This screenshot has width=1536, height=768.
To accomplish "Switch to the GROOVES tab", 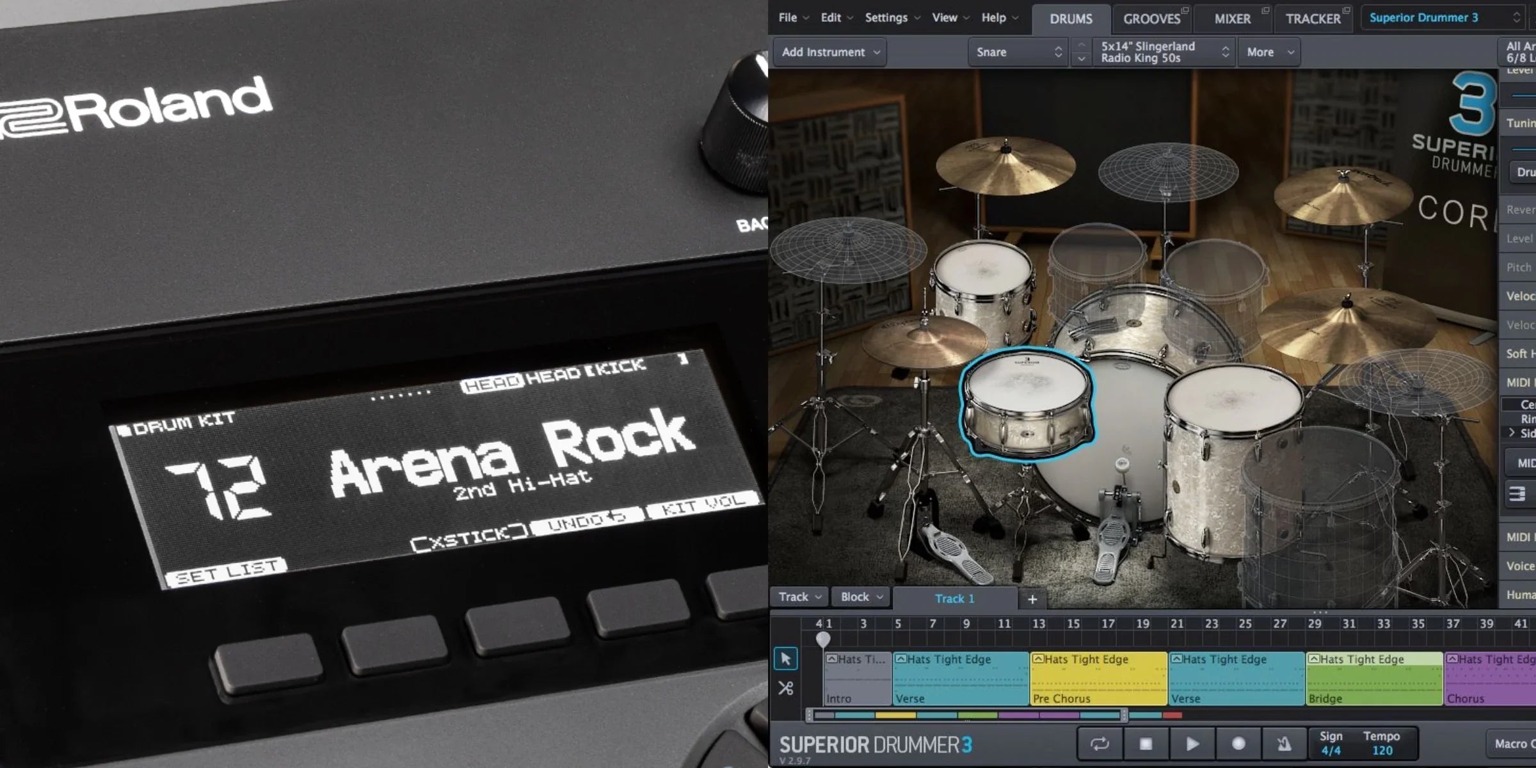I will point(1151,19).
